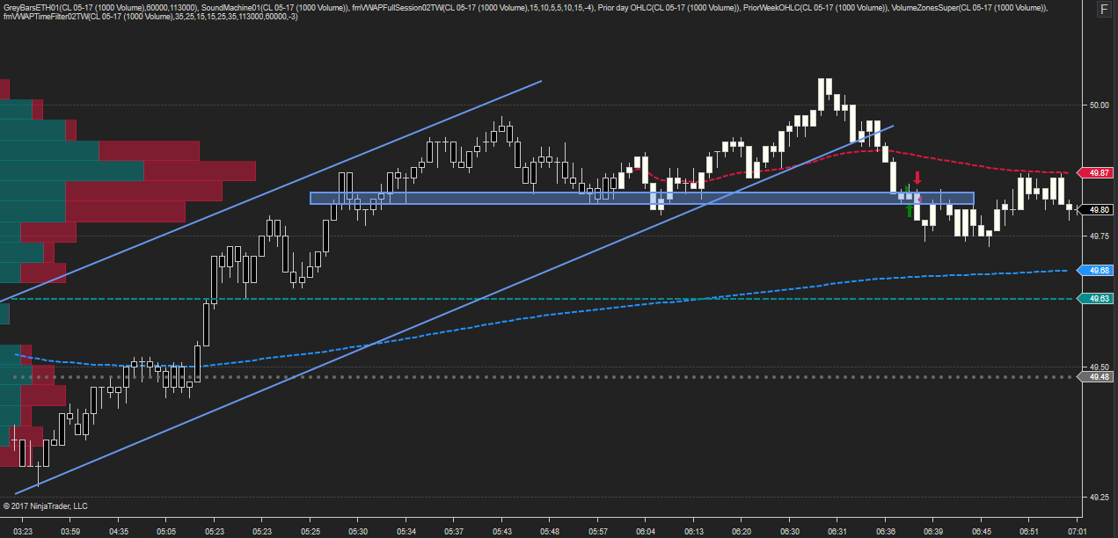The width and height of the screenshot is (1118, 538).
Task: Click the green up arrow buy marker
Action: [910, 210]
